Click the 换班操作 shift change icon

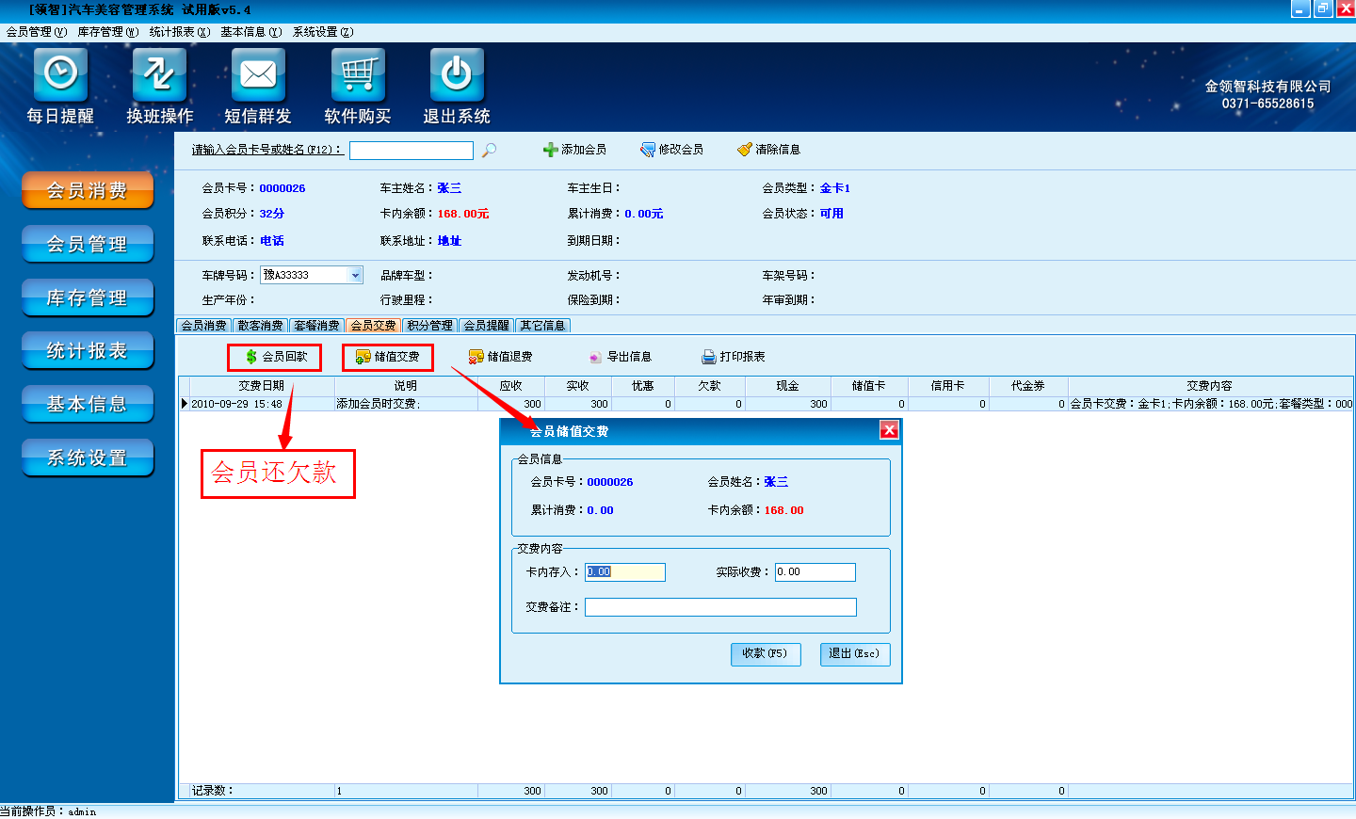[159, 74]
